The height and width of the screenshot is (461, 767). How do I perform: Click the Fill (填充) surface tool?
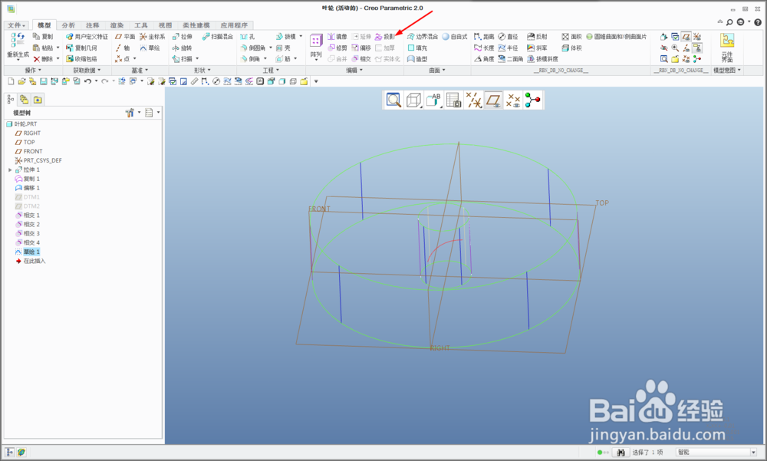coord(418,48)
